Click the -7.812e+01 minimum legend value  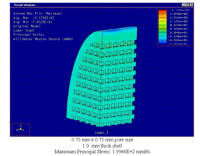pyautogui.click(x=178, y=43)
